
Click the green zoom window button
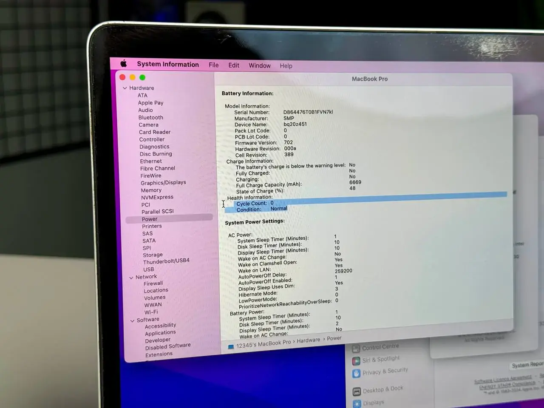point(142,77)
